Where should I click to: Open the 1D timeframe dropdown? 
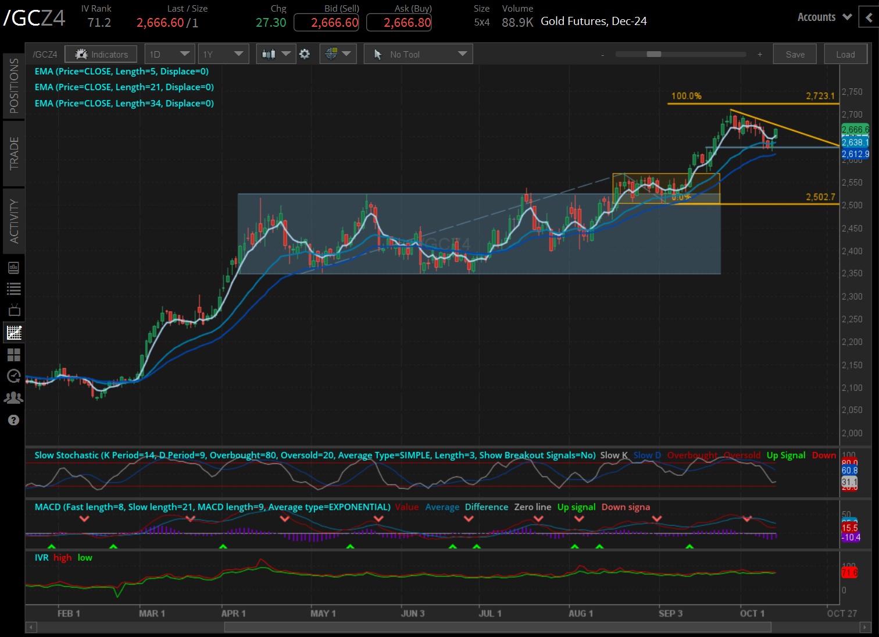point(169,54)
